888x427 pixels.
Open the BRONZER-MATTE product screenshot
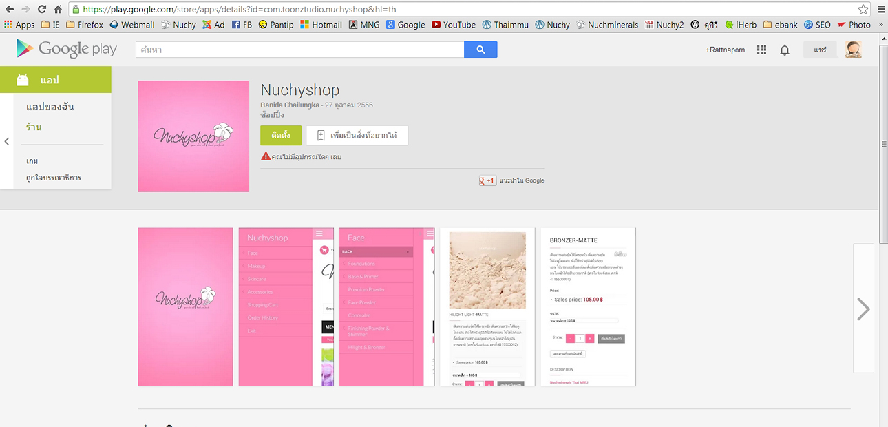(x=588, y=306)
